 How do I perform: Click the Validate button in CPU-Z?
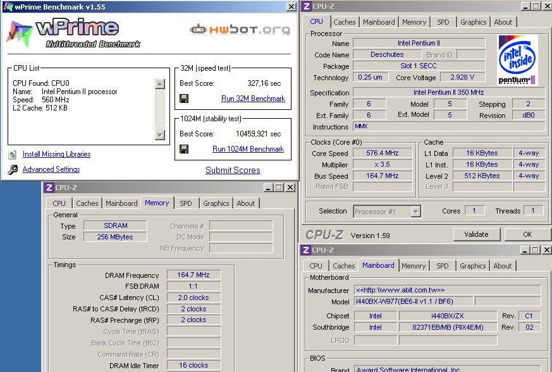(x=476, y=234)
